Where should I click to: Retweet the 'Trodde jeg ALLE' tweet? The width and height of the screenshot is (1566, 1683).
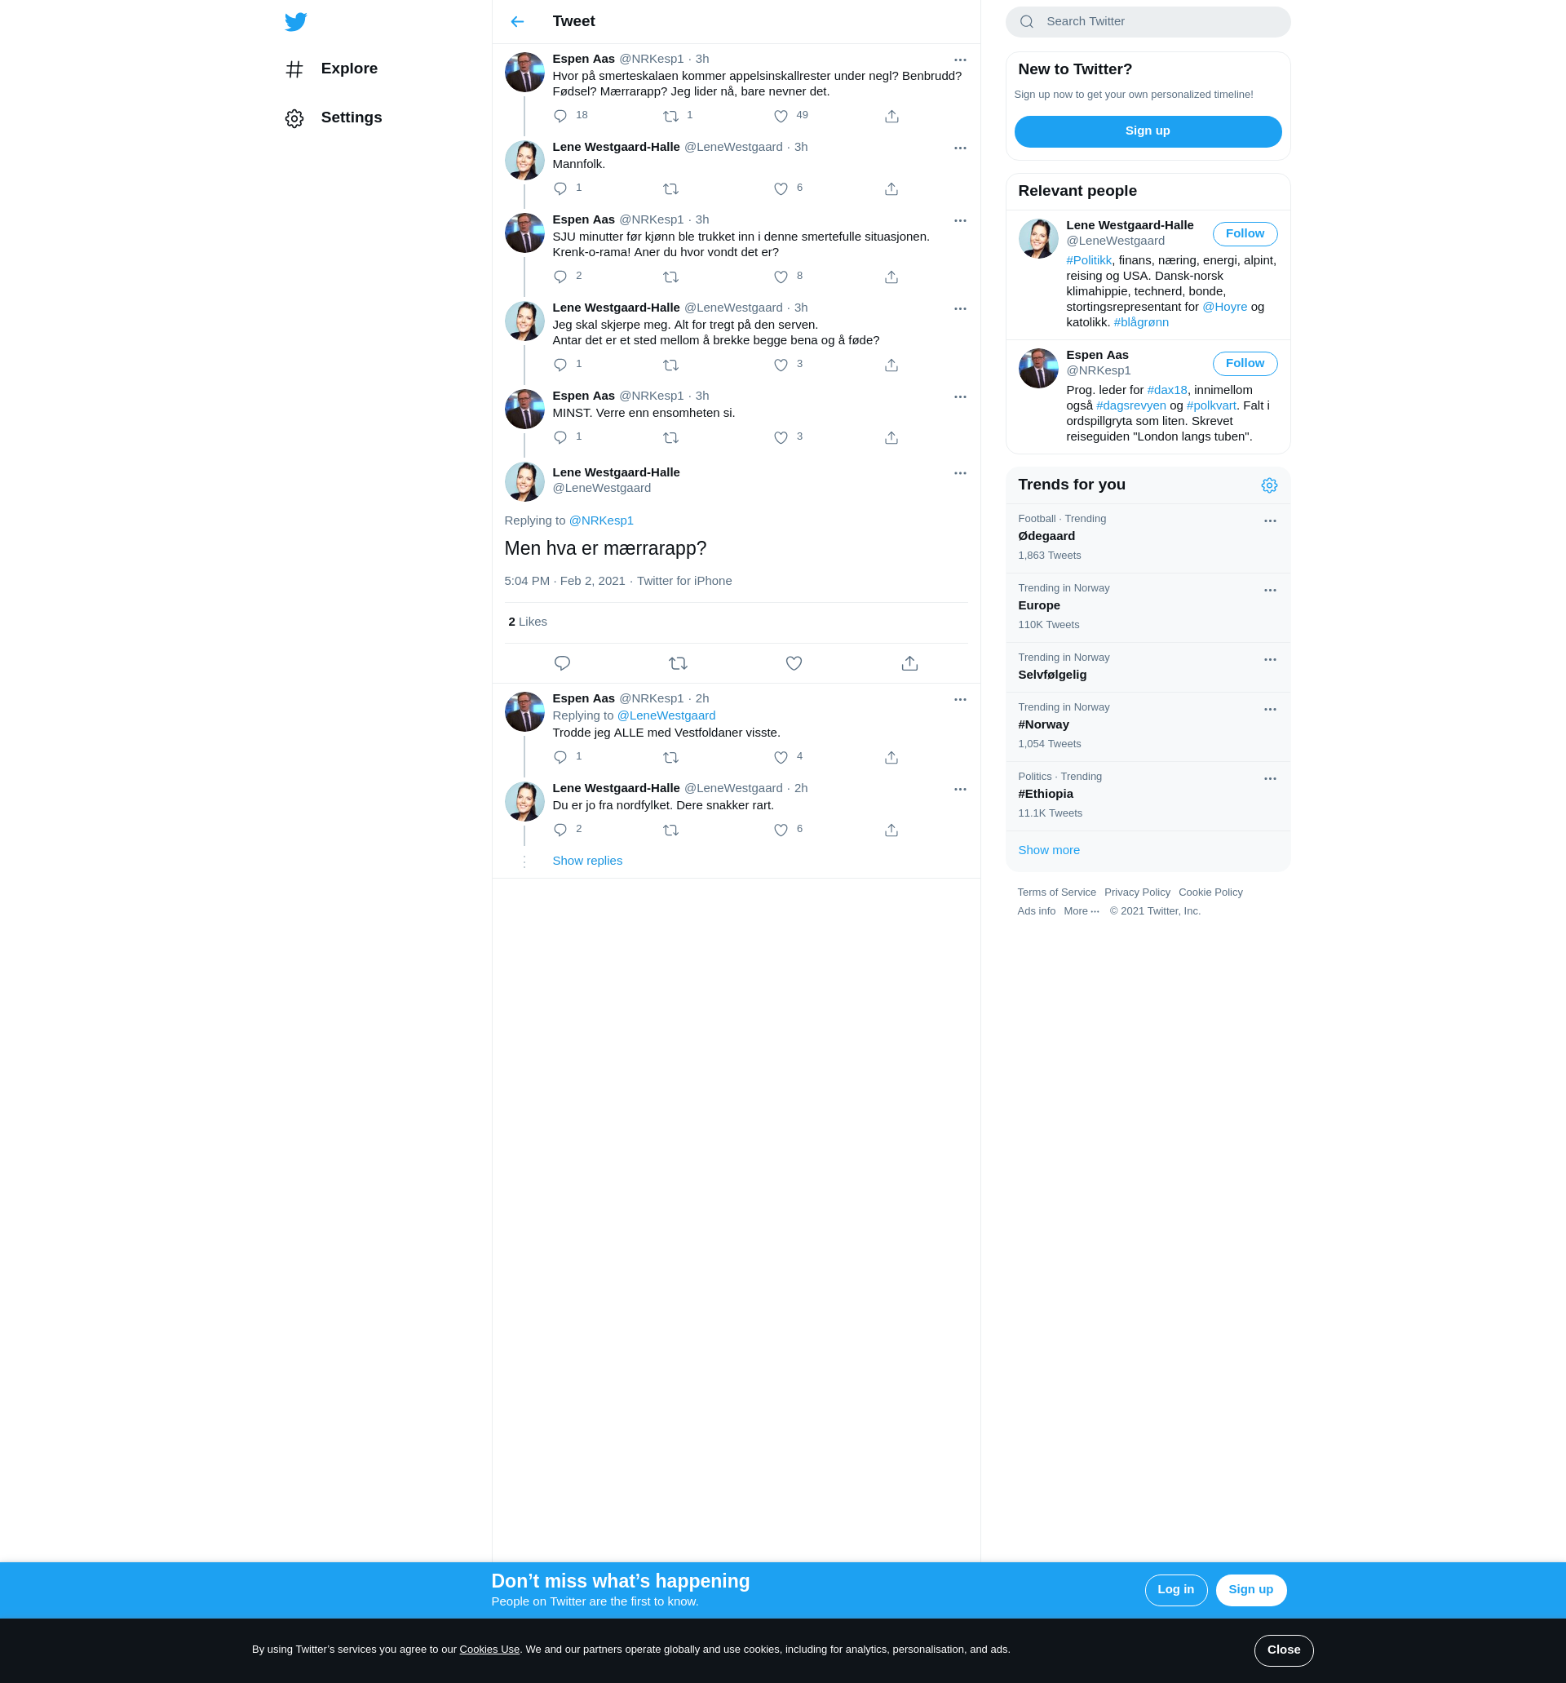coord(670,758)
